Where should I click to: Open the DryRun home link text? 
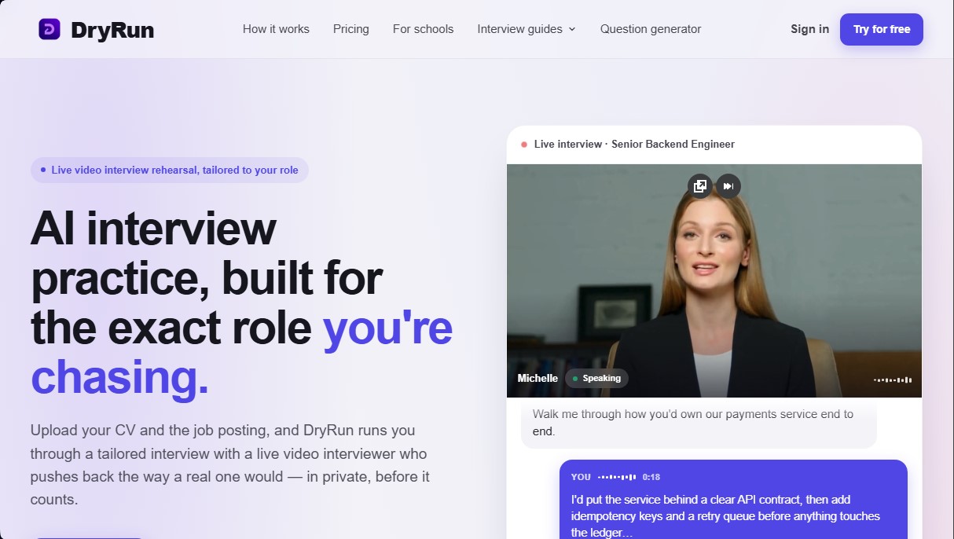(x=112, y=30)
